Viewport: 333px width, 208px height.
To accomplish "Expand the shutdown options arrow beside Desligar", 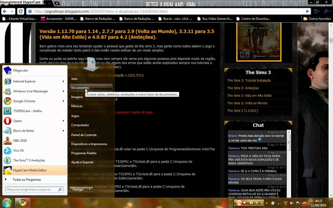I will click(90, 190).
